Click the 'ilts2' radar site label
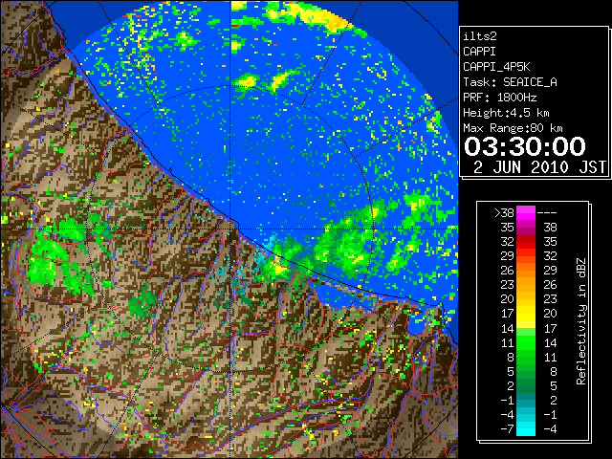612x459 pixels. tap(480, 36)
